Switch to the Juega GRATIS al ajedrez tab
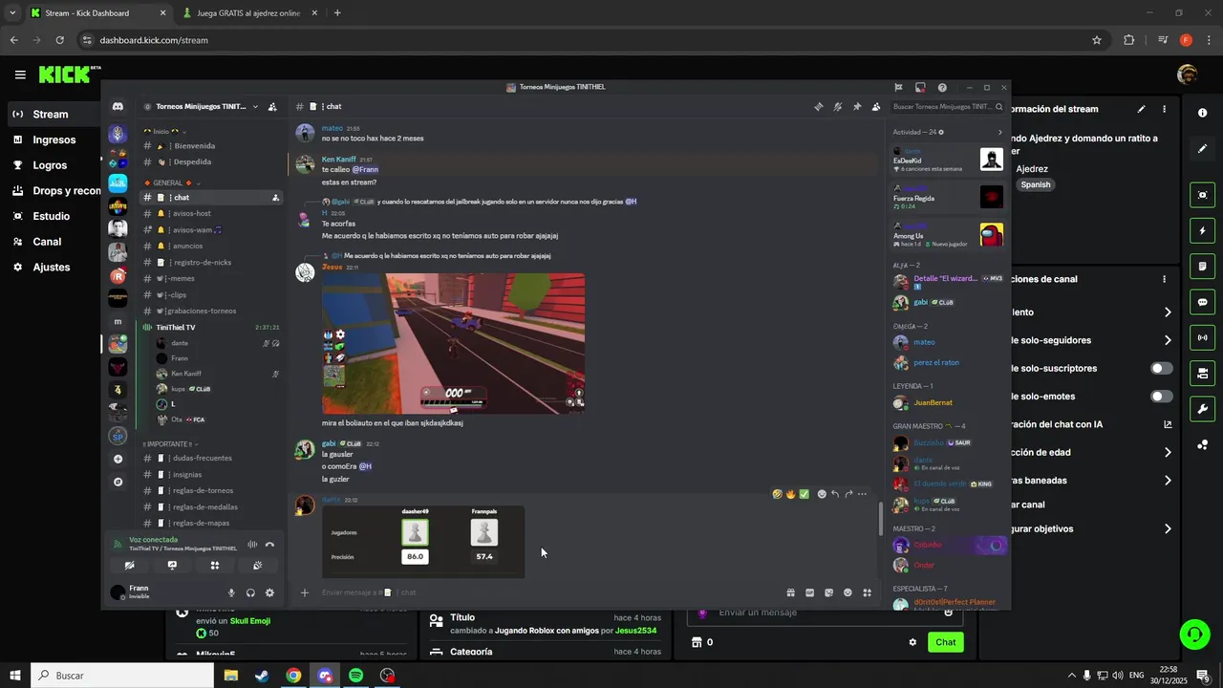 pyautogui.click(x=247, y=13)
